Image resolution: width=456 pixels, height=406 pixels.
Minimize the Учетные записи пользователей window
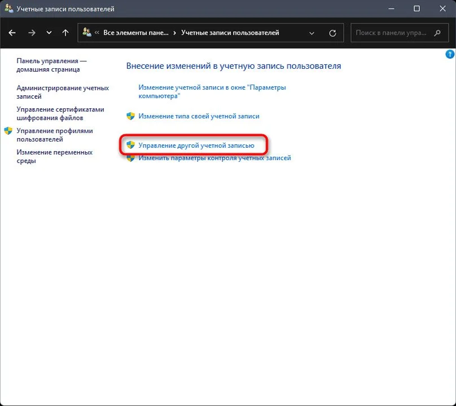(392, 8)
